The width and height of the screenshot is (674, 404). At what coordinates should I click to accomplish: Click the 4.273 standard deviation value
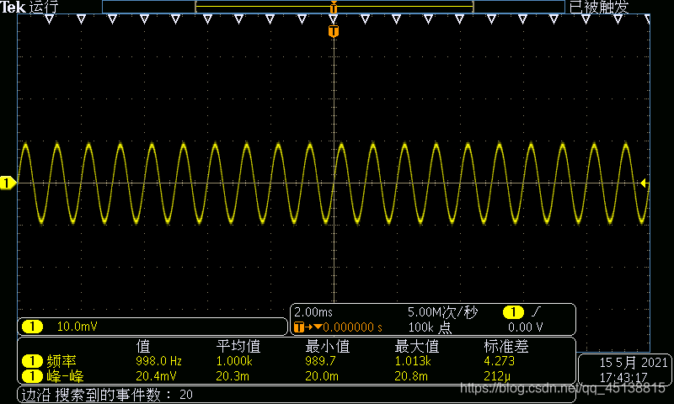pos(499,361)
